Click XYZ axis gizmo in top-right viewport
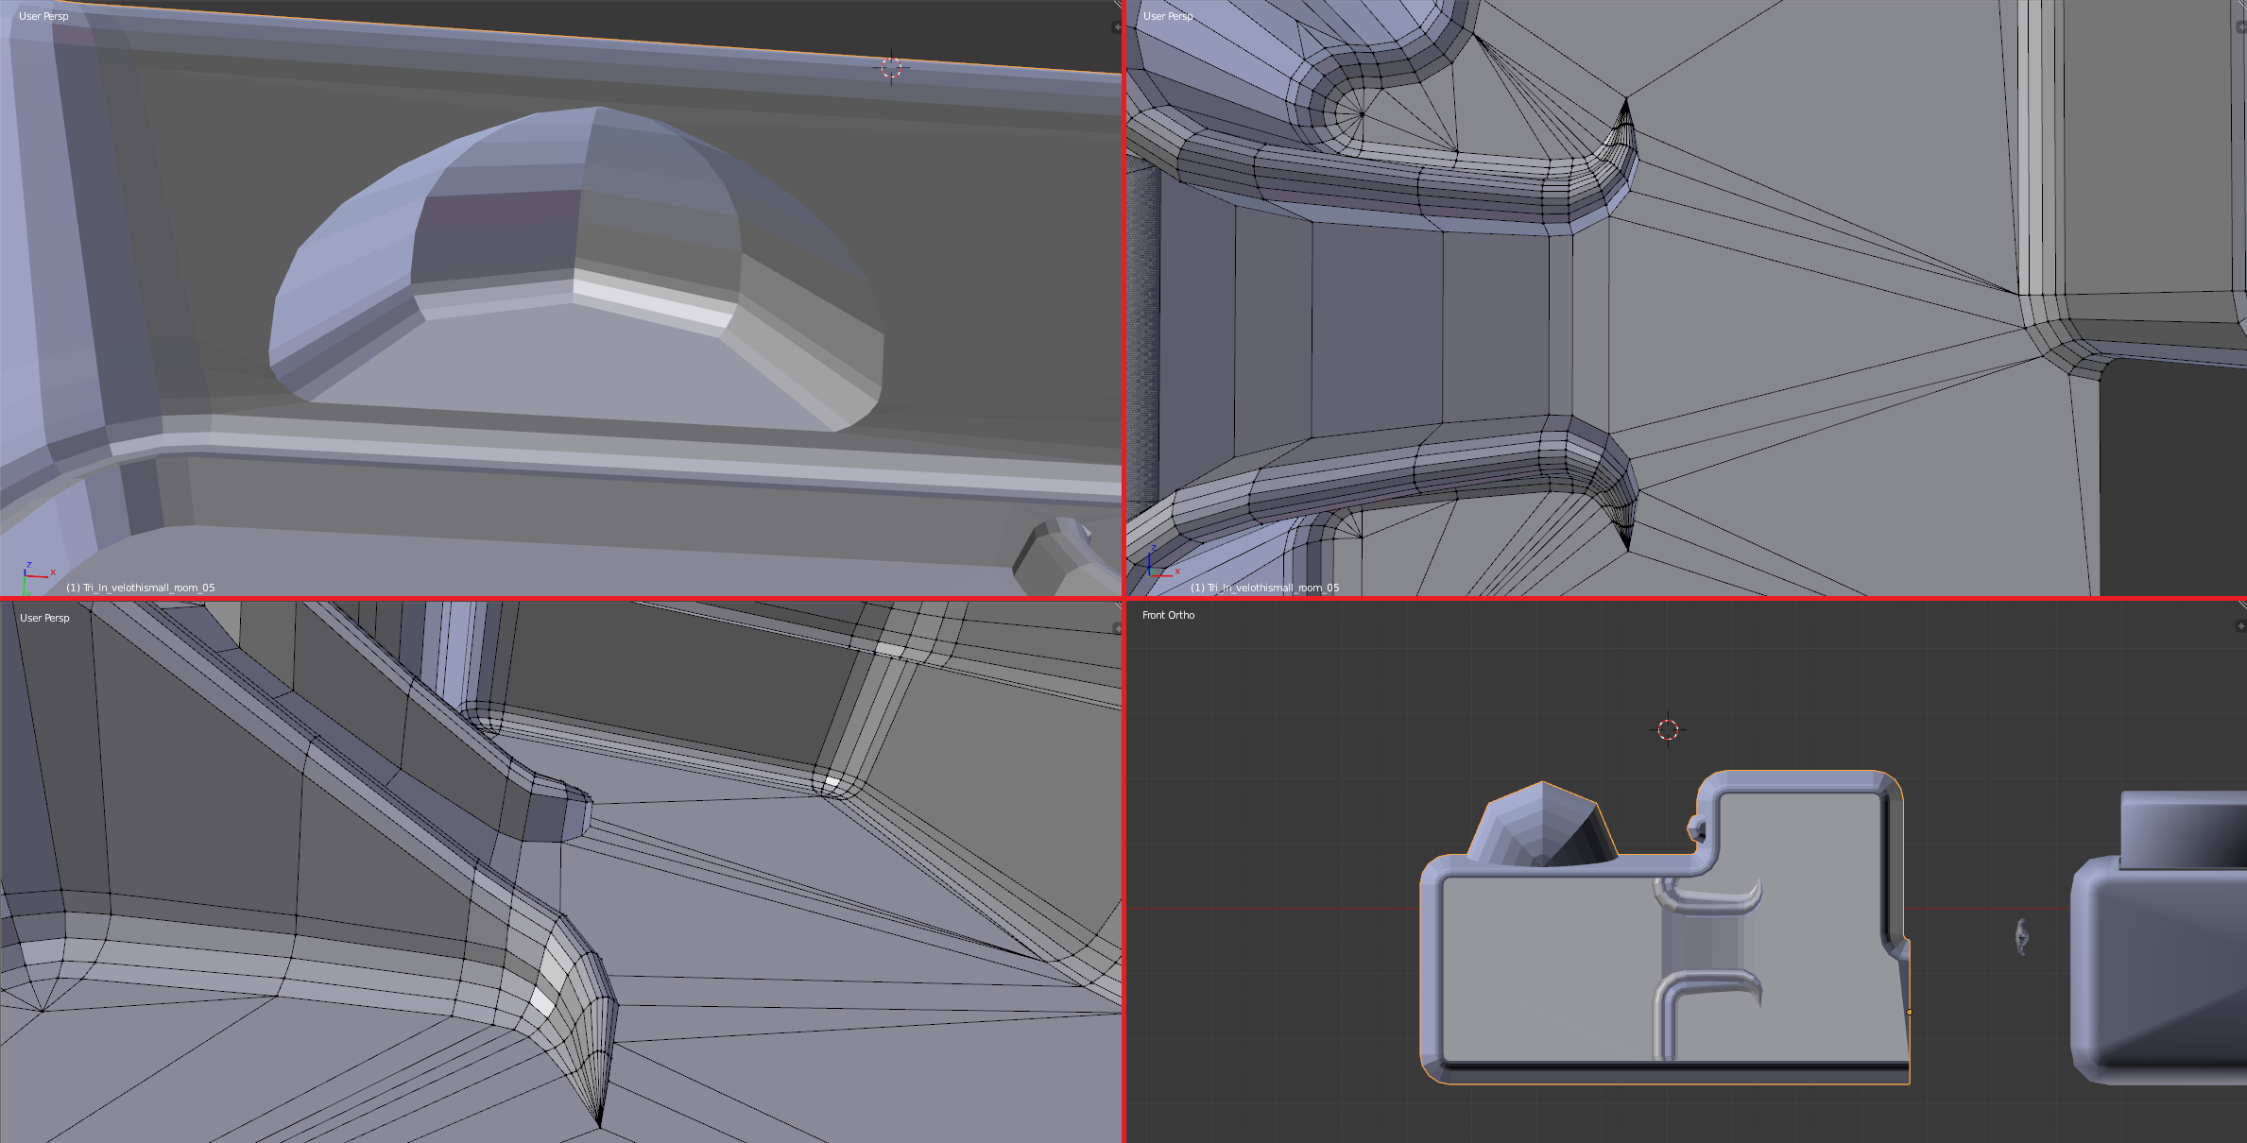 pos(1161,565)
